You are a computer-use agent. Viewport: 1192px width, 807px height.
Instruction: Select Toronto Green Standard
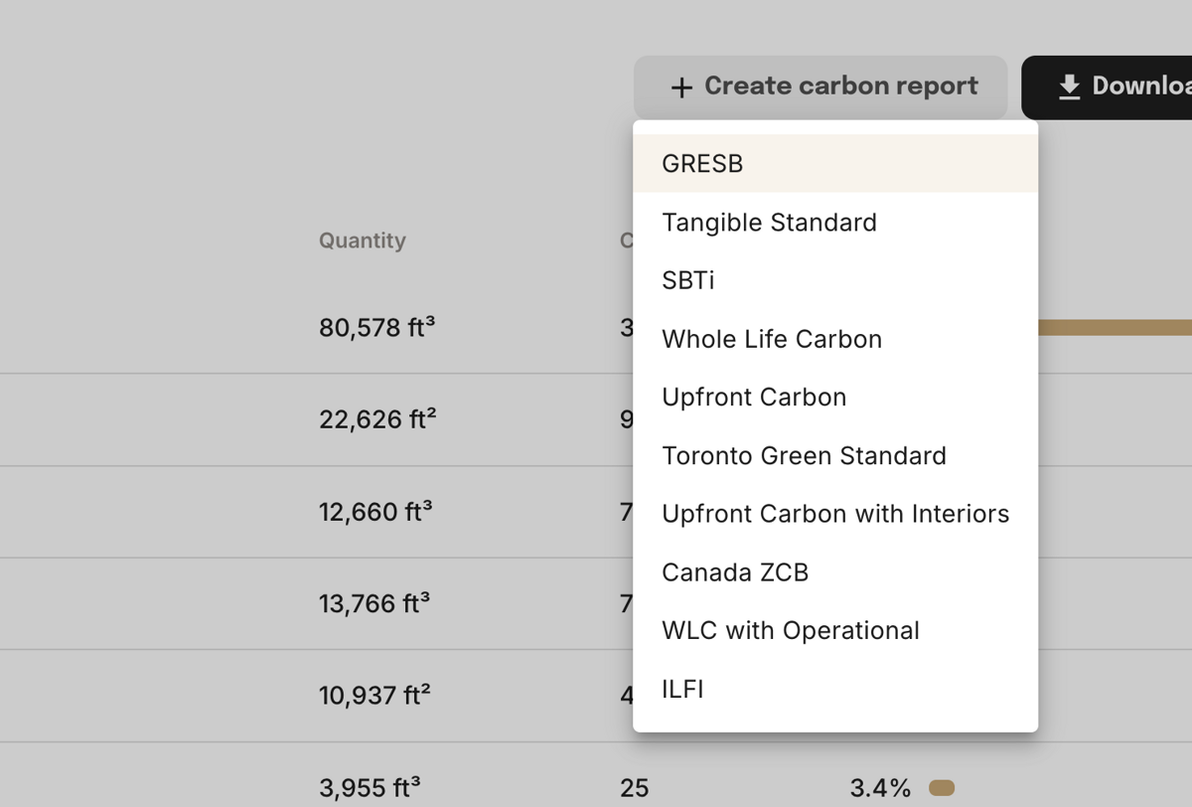click(835, 456)
